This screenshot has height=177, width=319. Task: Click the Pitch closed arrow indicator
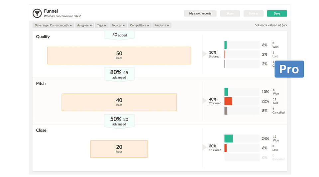204,101
